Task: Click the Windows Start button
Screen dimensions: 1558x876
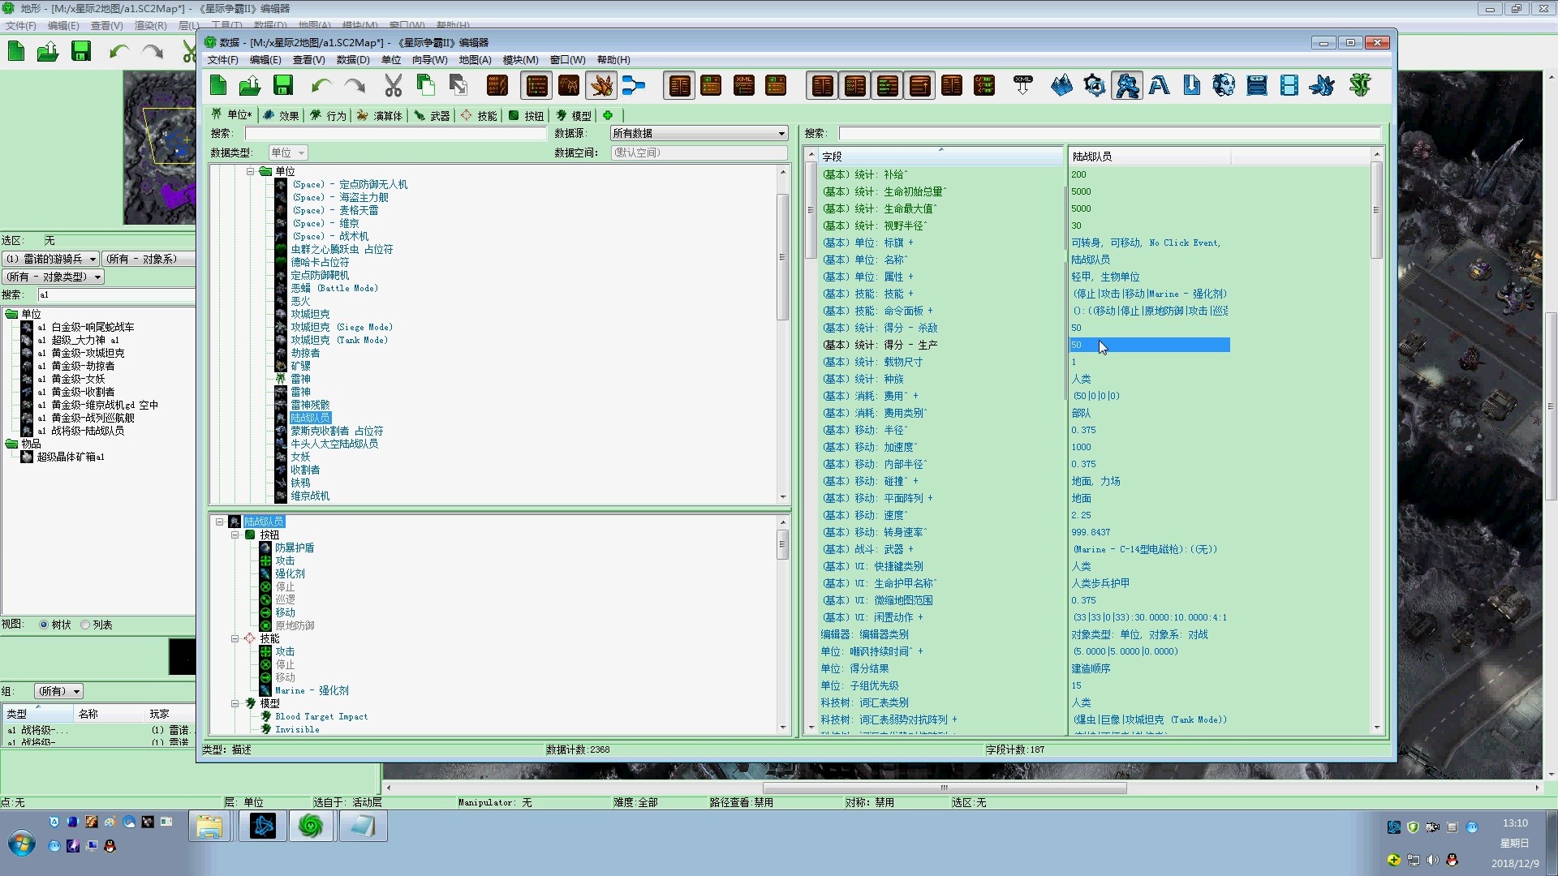Action: pos(21,844)
